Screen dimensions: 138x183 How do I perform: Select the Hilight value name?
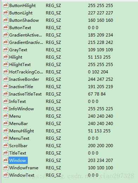[16, 57]
